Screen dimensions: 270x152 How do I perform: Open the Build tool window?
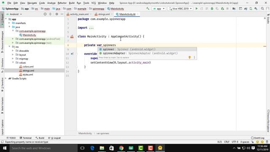point(40,138)
